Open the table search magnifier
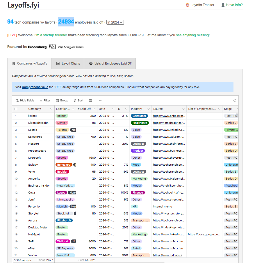This screenshot has width=255, height=263. [235, 101]
